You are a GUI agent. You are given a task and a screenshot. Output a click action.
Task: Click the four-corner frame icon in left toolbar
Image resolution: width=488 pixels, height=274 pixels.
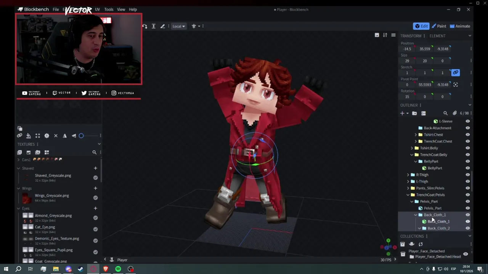point(37,135)
